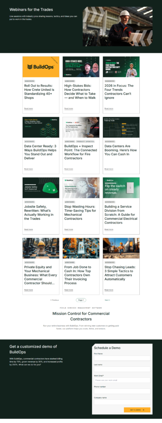The height and width of the screenshot is (423, 162).
Task: Open the Stop Chasing Leads worker figure thumbnail
Action: (121, 248)
